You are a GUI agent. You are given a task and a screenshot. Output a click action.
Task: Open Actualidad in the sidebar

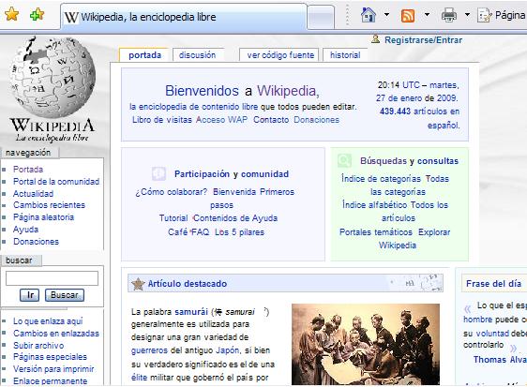[33, 193]
